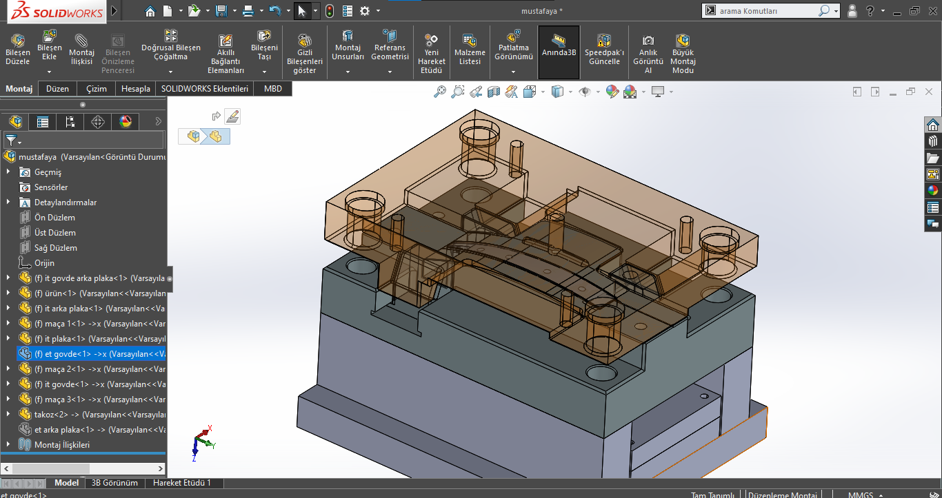
Task: Open the PropertyManager tab icon
Action: [x=43, y=122]
